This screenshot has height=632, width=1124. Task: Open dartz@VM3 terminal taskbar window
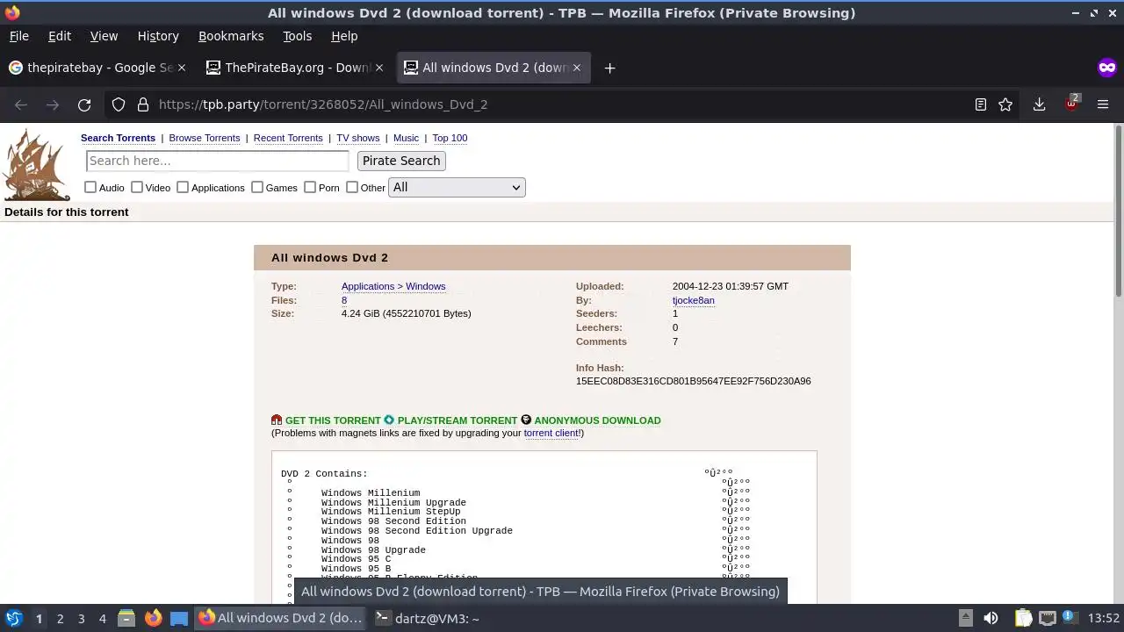pyautogui.click(x=427, y=618)
